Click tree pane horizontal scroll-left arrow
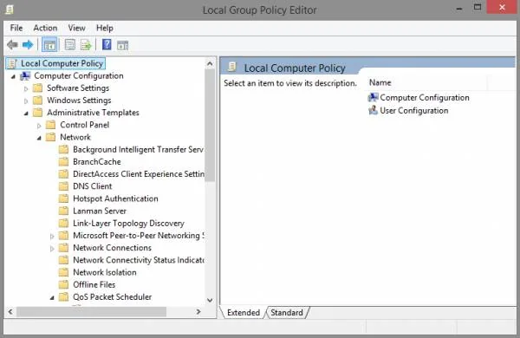Viewport: 520px width, 338px height. click(10, 312)
